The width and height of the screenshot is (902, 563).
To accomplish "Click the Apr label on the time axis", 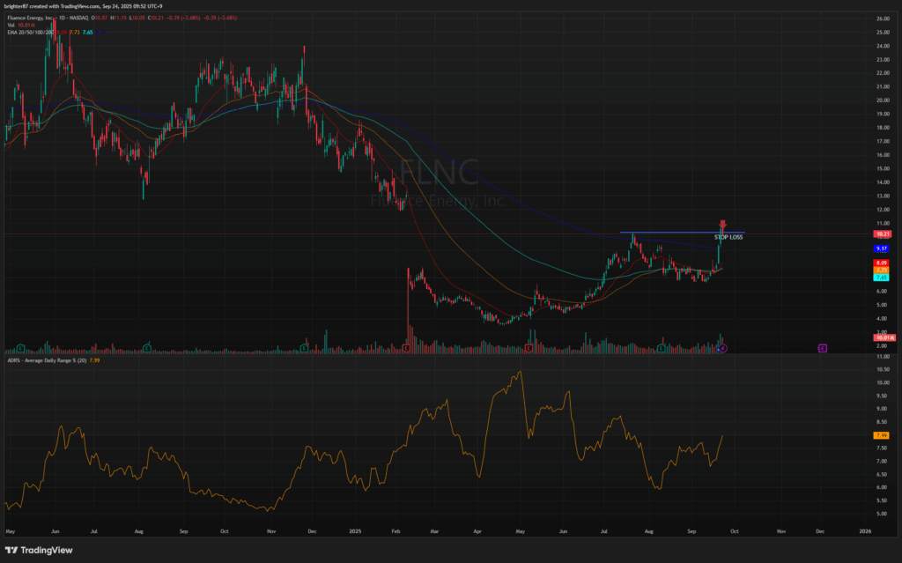I will [477, 531].
